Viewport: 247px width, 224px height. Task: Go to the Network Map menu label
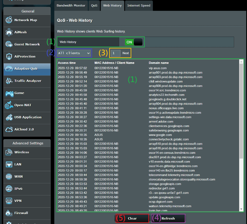(x=26, y=20)
